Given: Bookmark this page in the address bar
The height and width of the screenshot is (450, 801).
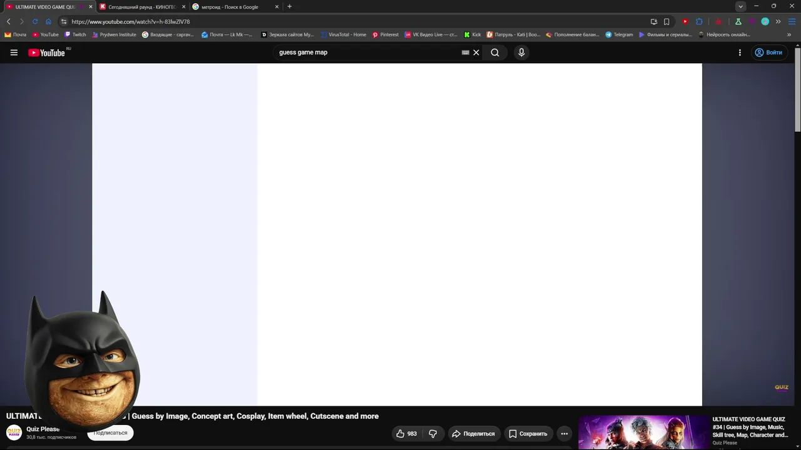Looking at the screenshot, I should point(666,21).
